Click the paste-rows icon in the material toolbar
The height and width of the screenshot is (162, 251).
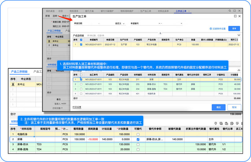[x=227, y=123]
